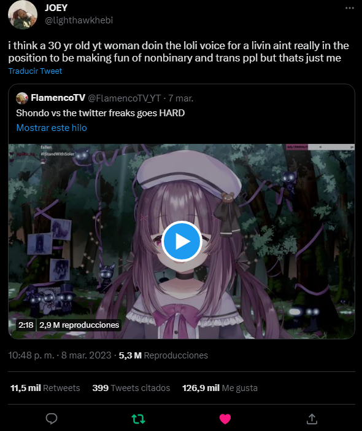This screenshot has height=431, width=362.
Task: Click the 7 mar. quoted tweet date
Action: [x=181, y=98]
